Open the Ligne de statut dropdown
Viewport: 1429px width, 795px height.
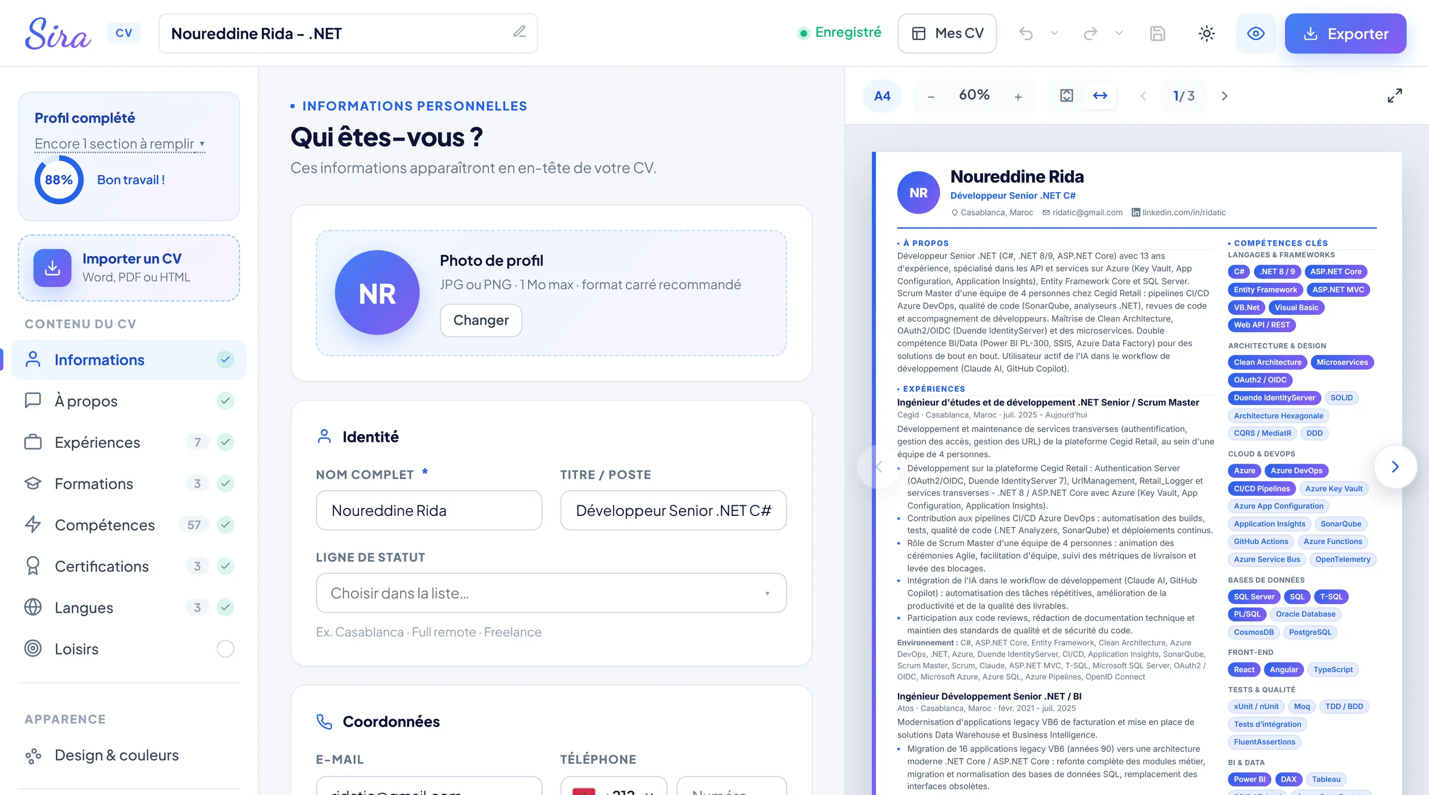[x=551, y=593]
